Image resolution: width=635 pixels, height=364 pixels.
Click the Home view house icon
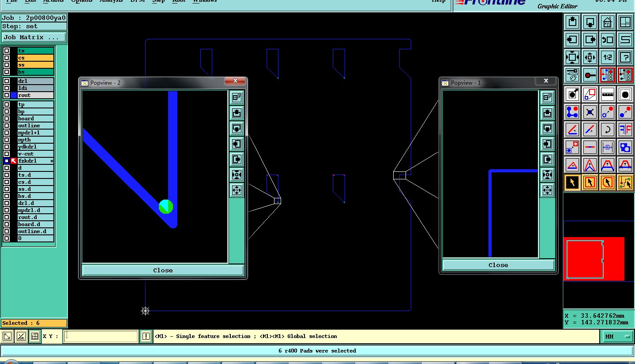(608, 22)
